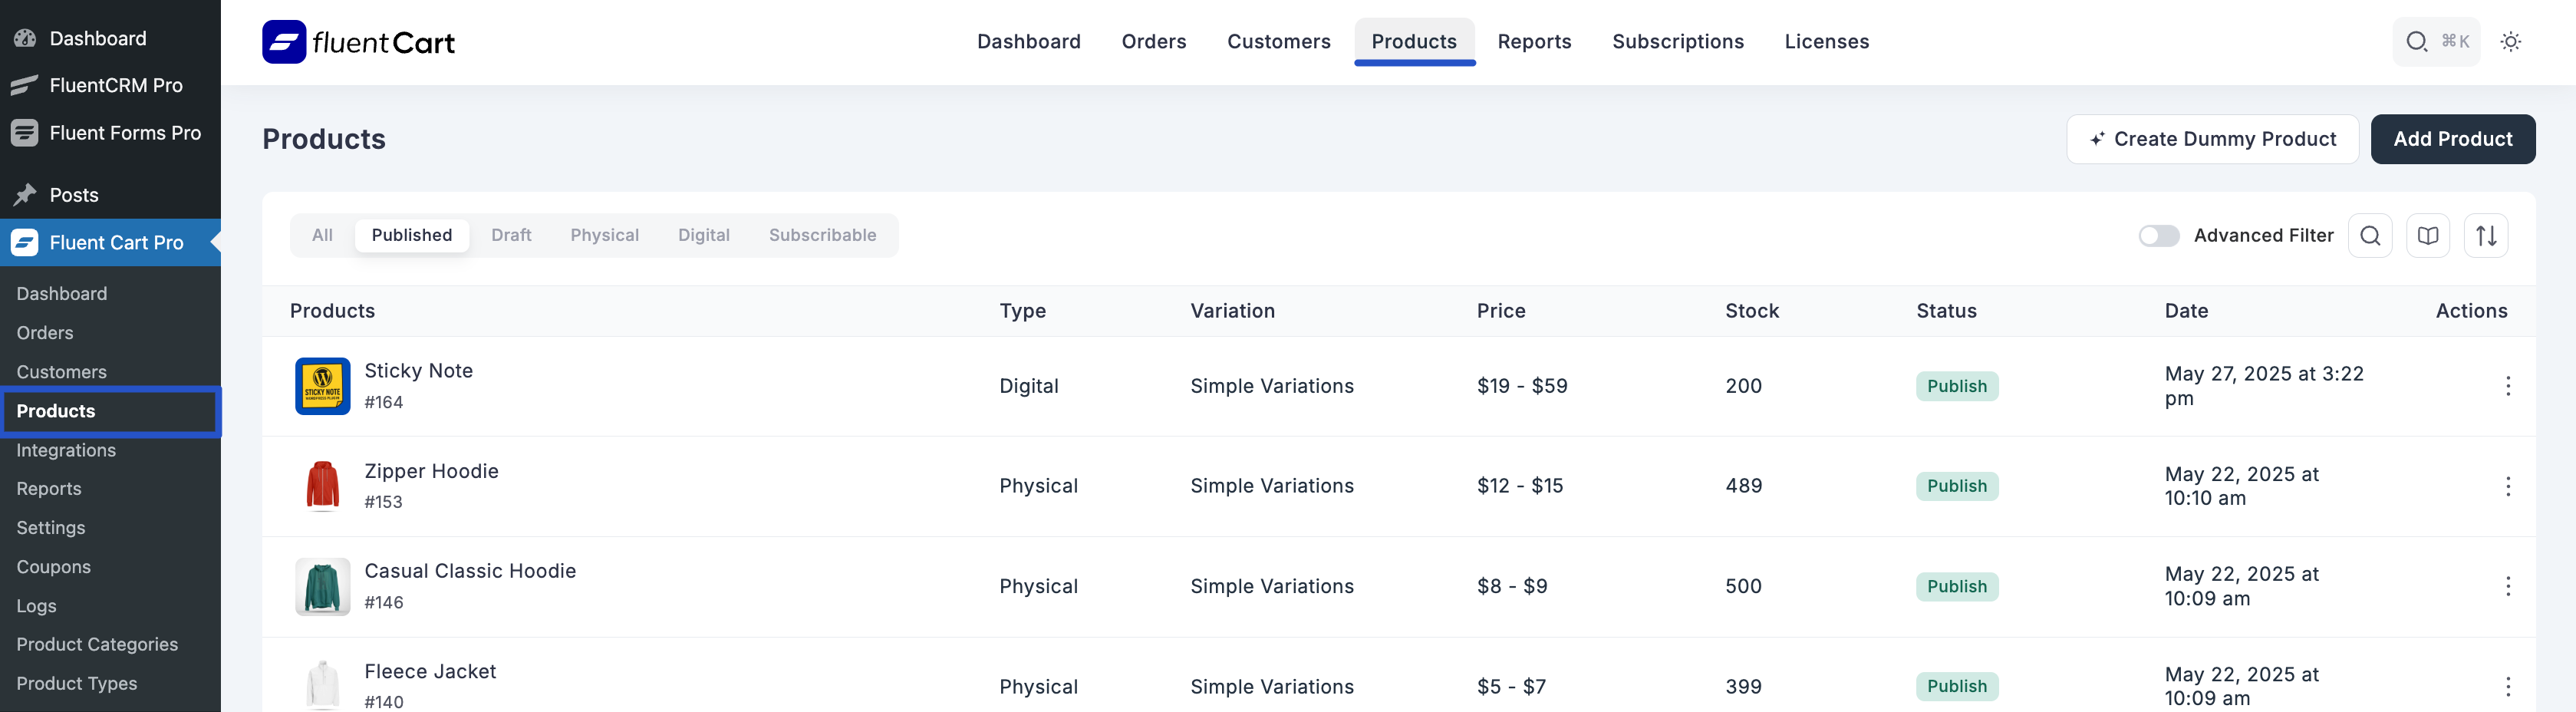Click the Add Product button
This screenshot has height=712, width=2576.
pos(2453,139)
